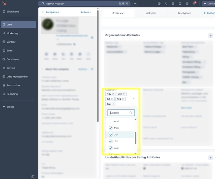Open the Service section
This screenshot has height=179, width=215.
pyautogui.click(x=9, y=68)
